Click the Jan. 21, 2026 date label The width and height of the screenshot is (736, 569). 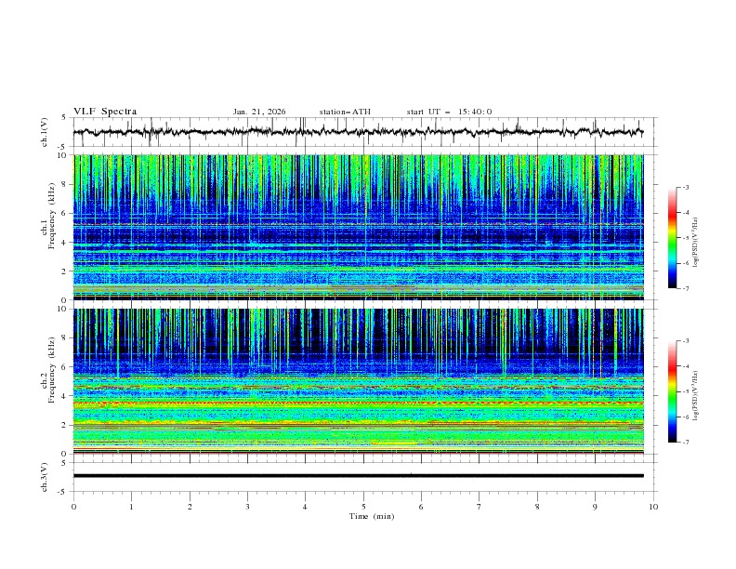tap(259, 112)
